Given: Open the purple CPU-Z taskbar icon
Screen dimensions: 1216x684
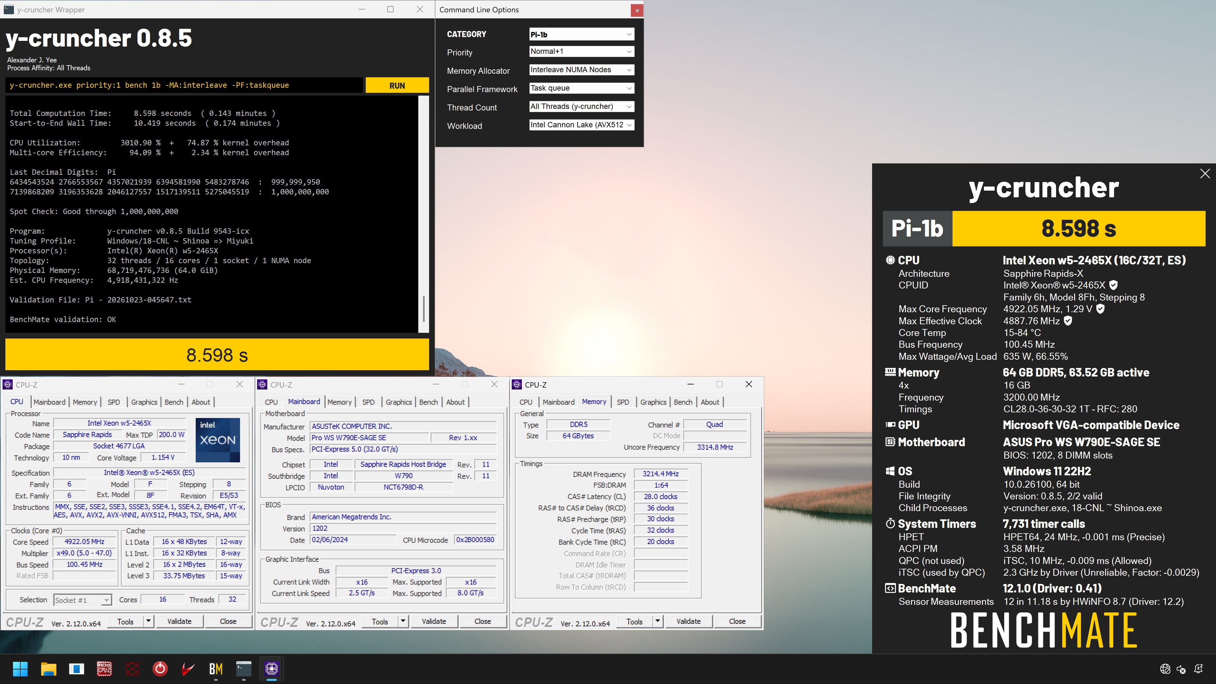Looking at the screenshot, I should [271, 668].
